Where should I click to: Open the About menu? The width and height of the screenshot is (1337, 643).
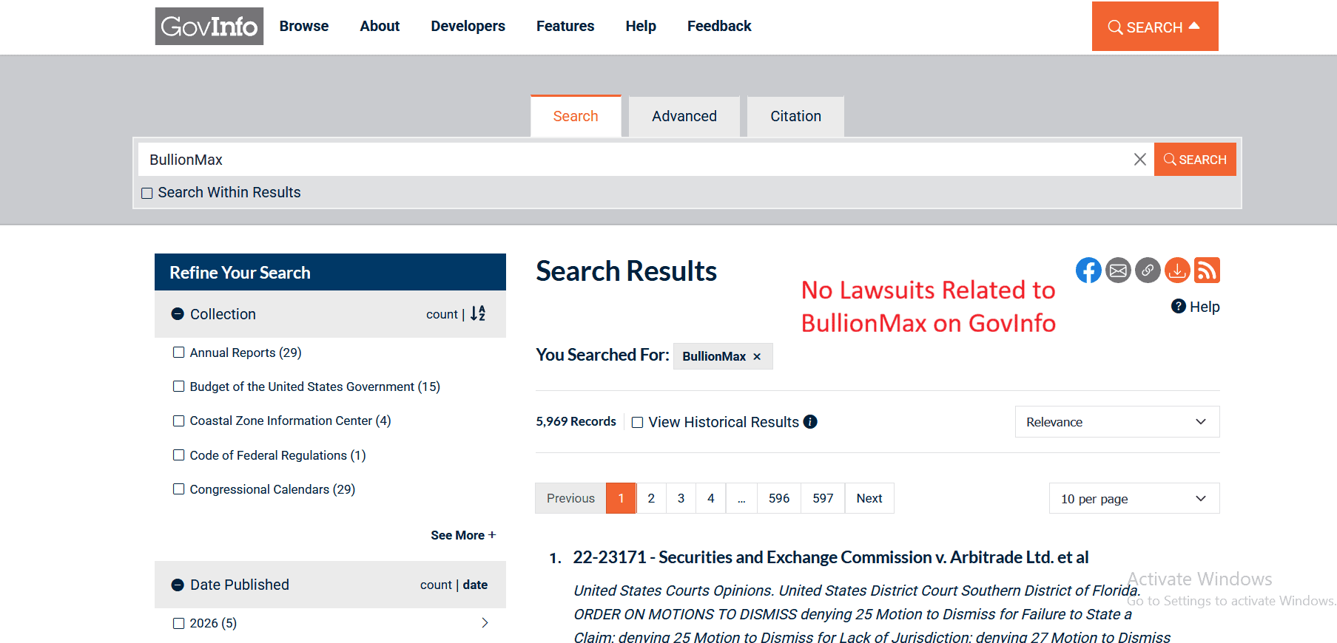tap(380, 26)
